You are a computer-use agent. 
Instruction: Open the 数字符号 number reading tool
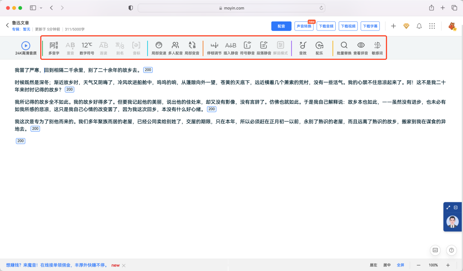click(x=87, y=48)
